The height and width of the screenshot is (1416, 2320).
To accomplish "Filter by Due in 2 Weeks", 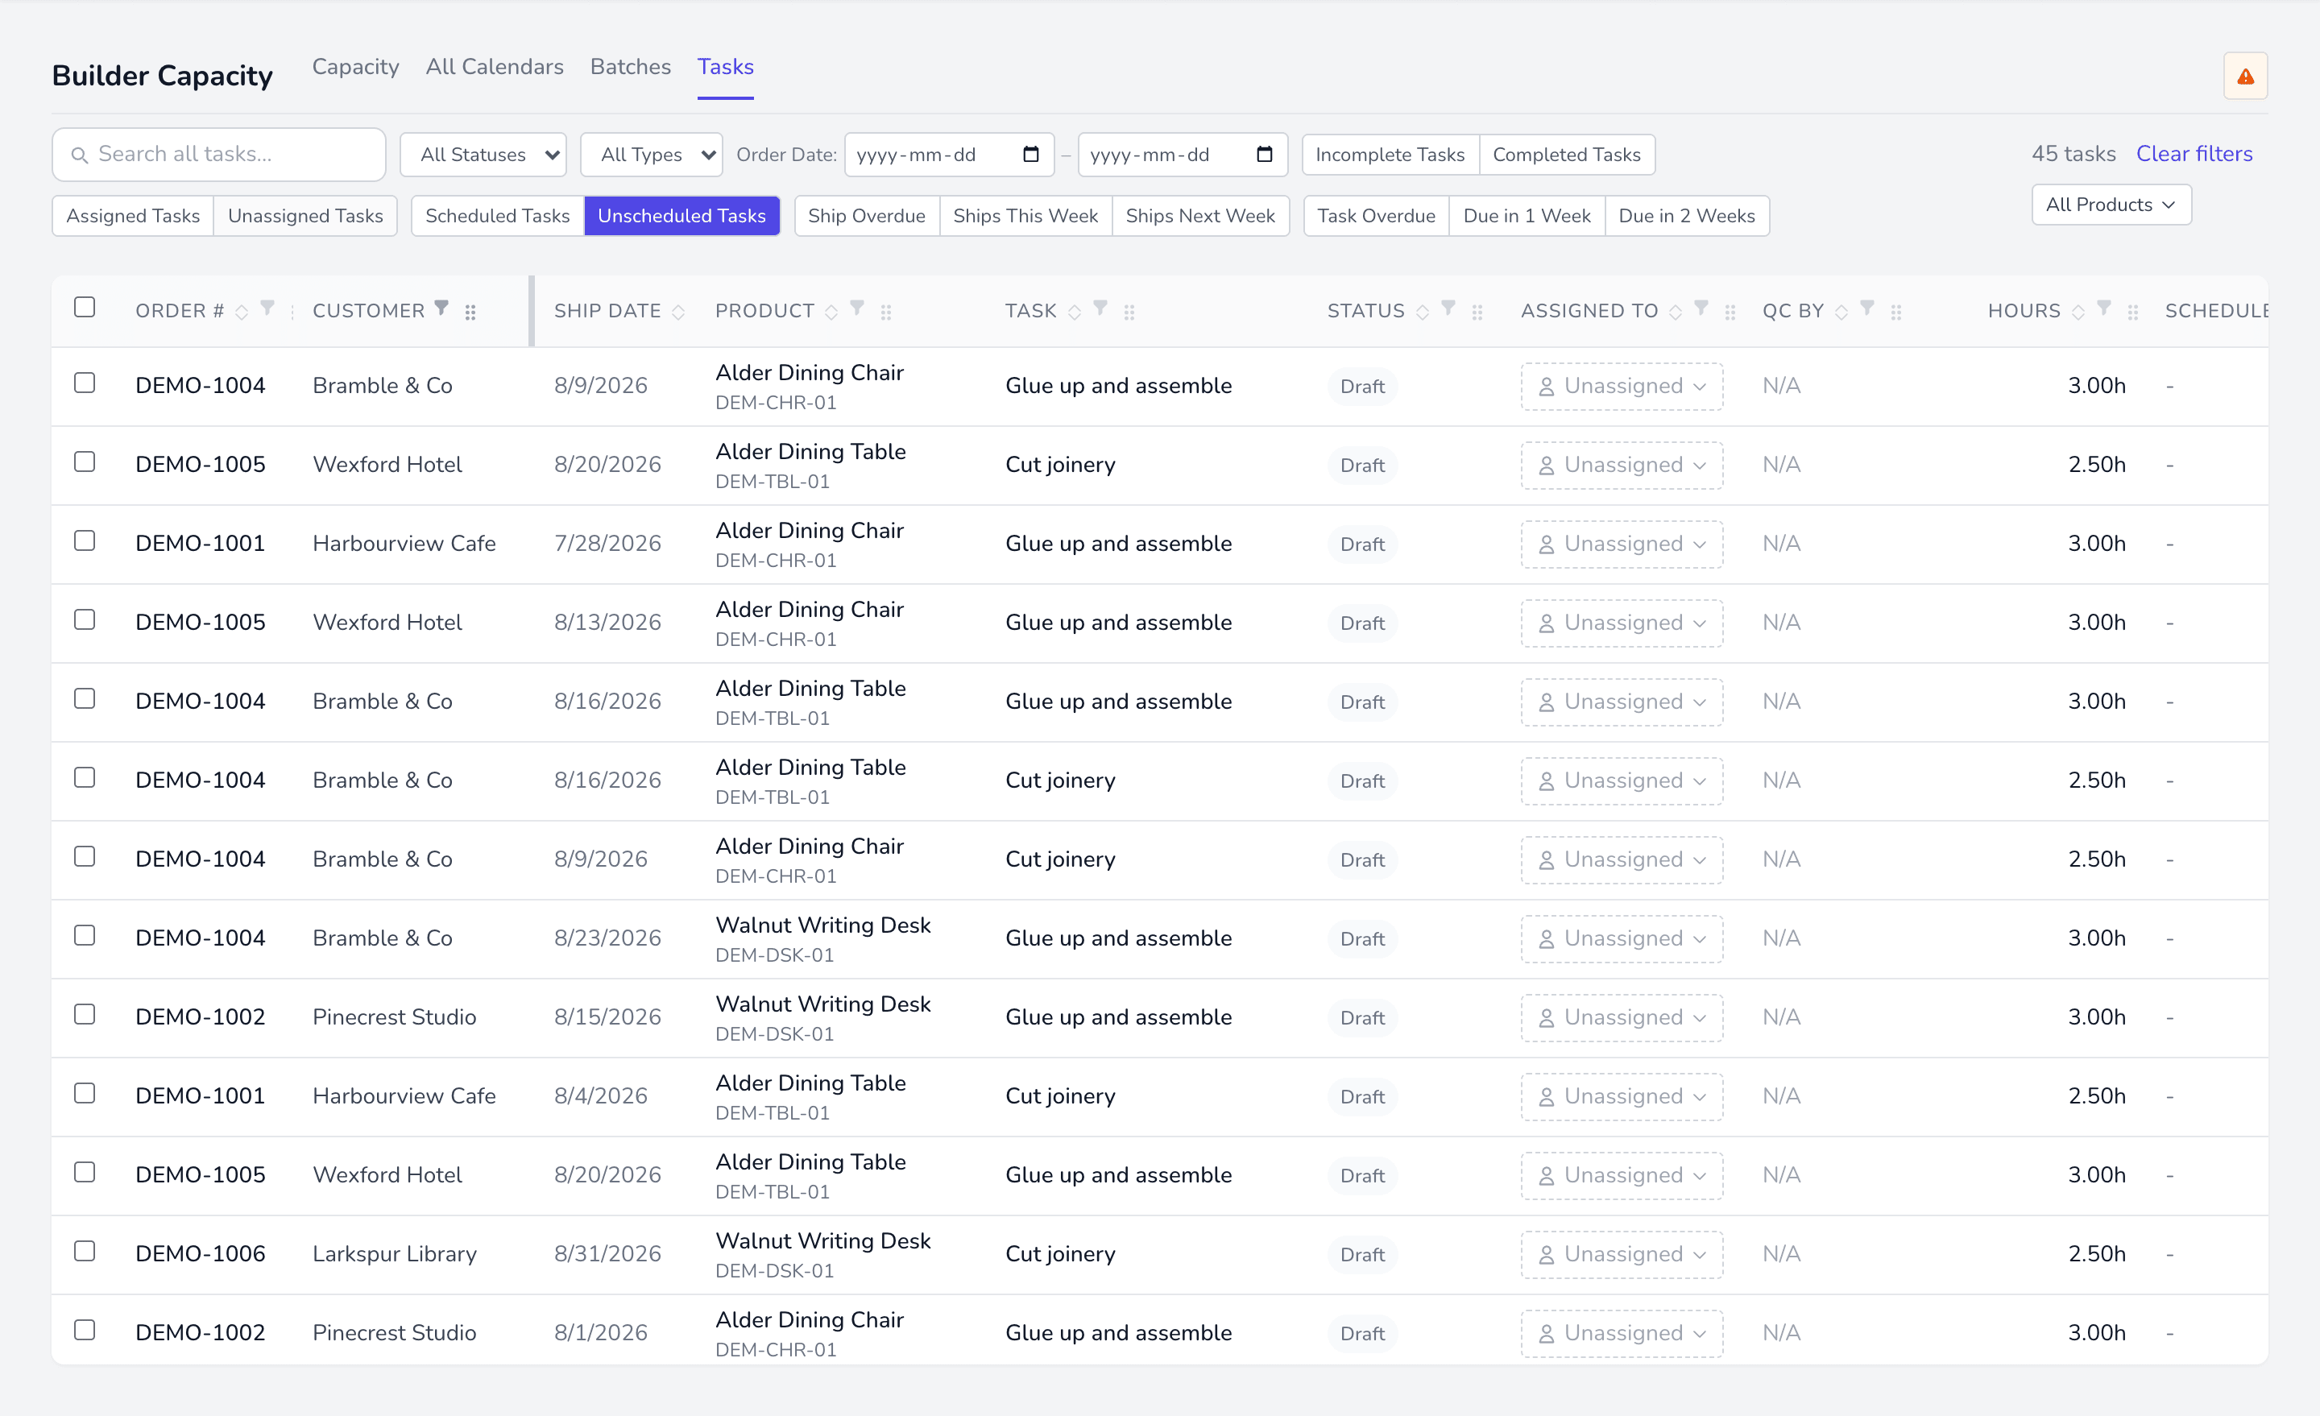I will click(1686, 216).
